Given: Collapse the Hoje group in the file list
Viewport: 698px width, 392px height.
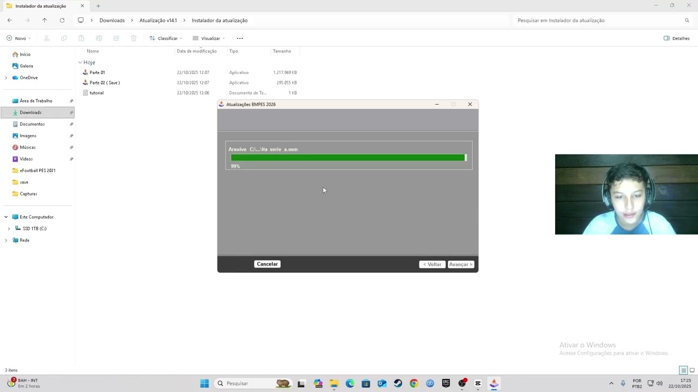Looking at the screenshot, I should click(x=80, y=63).
